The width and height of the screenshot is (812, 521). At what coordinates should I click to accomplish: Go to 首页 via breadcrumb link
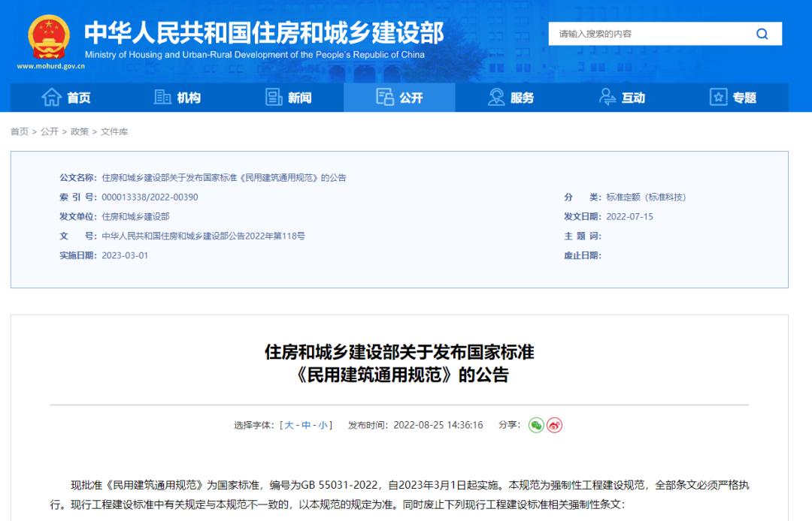[x=21, y=130]
